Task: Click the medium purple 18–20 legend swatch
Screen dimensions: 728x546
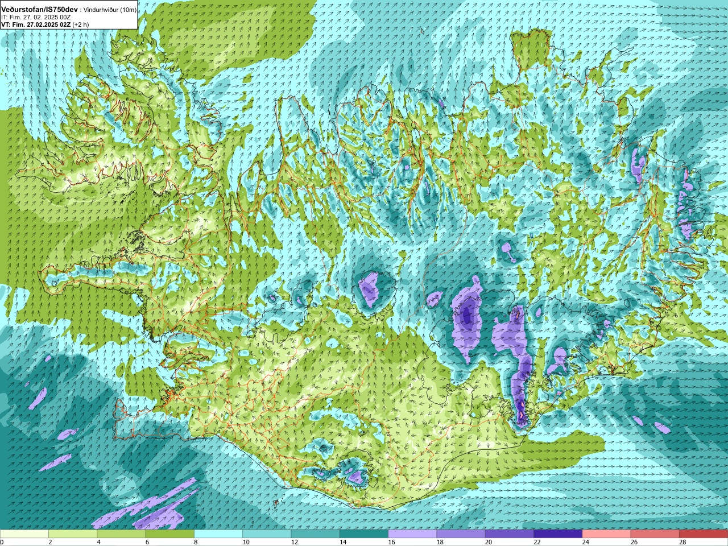Action: tap(461, 534)
